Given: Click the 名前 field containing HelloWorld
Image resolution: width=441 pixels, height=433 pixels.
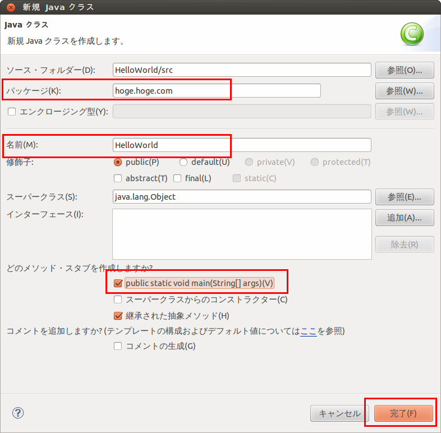Looking at the screenshot, I should 242,145.
